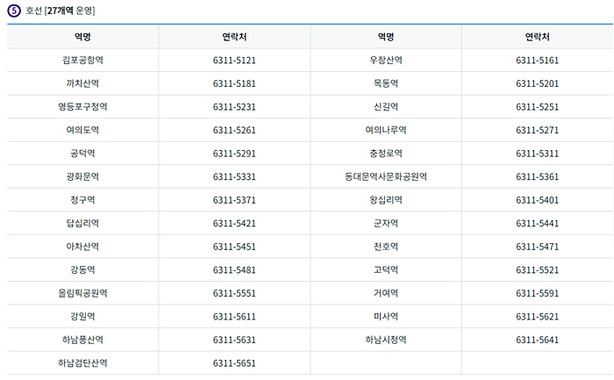The image size is (614, 380).
Task: Select station name 목동역
Action: click(x=386, y=83)
